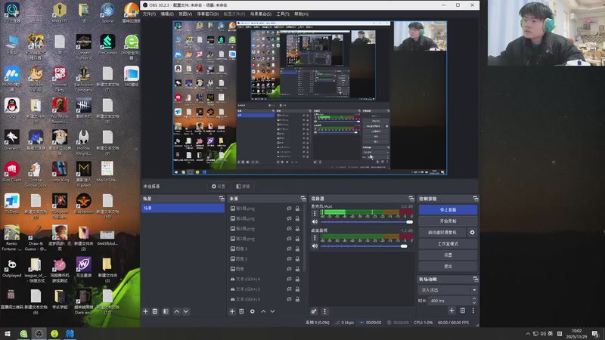Unlock the source 第2局.png
This screenshot has height=340, width=605.
point(297,239)
